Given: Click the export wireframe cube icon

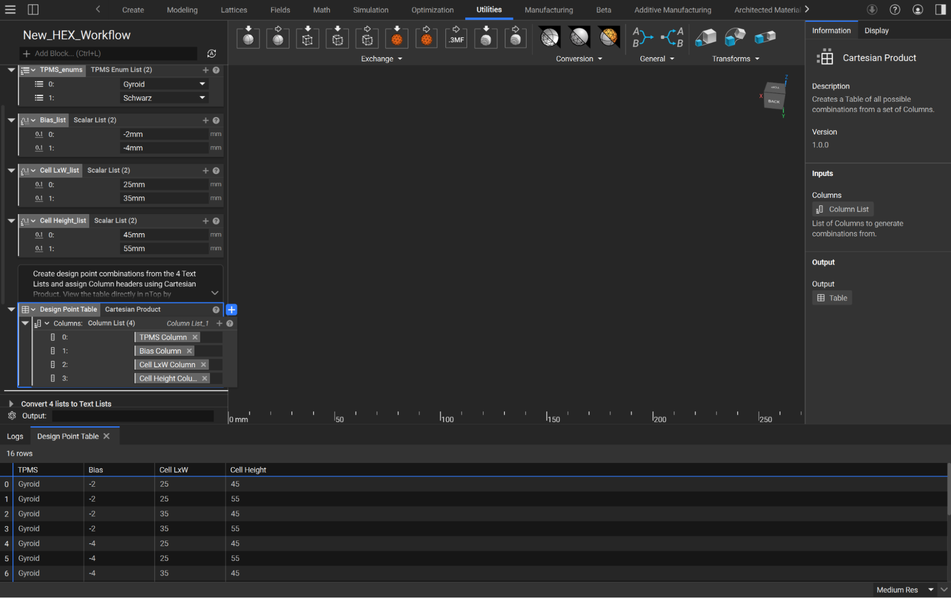Looking at the screenshot, I should pos(367,37).
